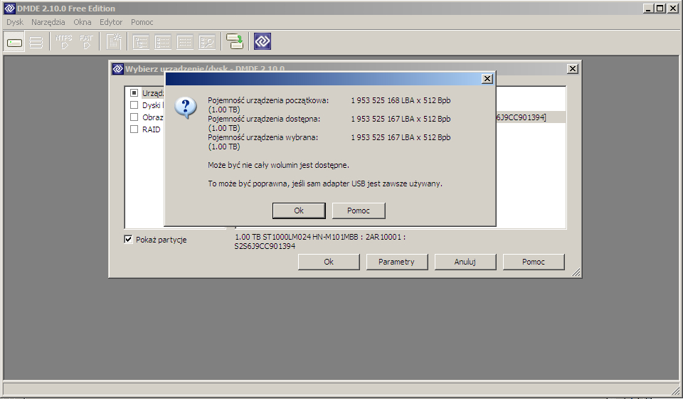Viewport: 683px width, 399px height.
Task: Click 'Może być nie cały wolumin jest dostępne.' text
Action: click(x=278, y=165)
